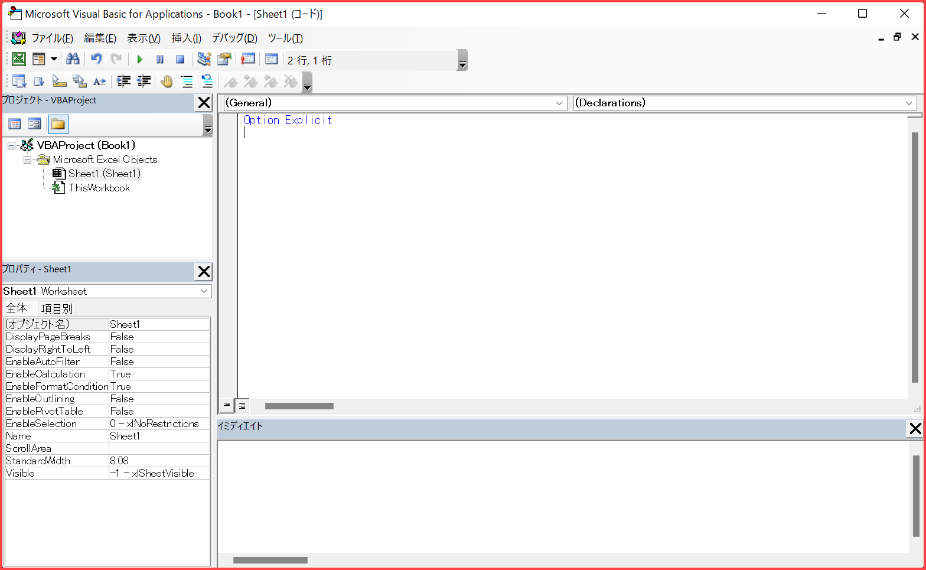
Task: Click the Uncomment Block icon
Action: point(207,82)
